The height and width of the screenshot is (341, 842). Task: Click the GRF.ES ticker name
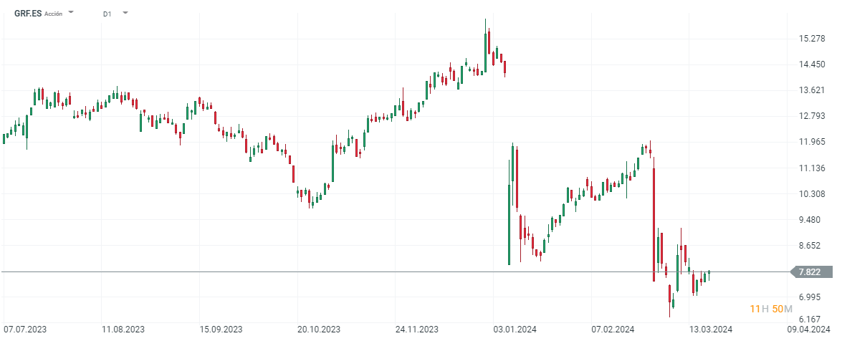click(x=27, y=14)
